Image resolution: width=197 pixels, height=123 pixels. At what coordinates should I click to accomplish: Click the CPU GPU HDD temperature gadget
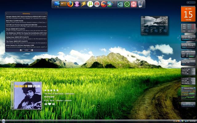tap(188, 28)
